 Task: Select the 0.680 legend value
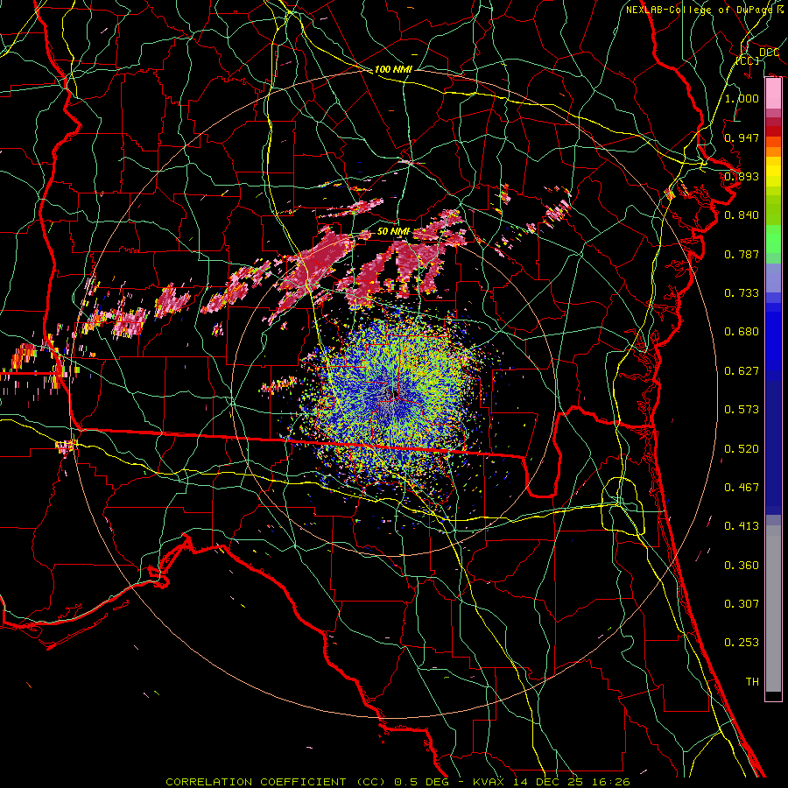click(x=742, y=331)
